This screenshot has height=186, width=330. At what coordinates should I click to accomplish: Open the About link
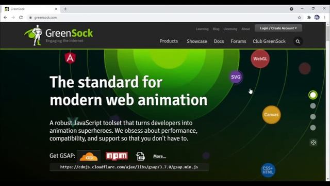click(245, 29)
